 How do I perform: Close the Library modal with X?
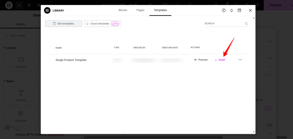coord(250,10)
